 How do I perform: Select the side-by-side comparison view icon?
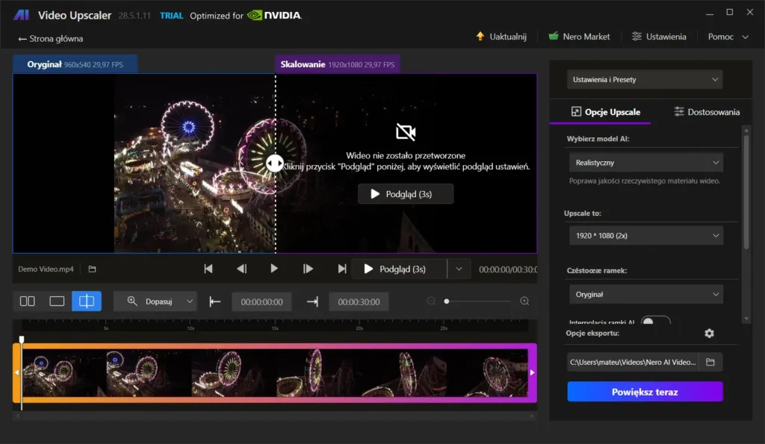coord(28,301)
